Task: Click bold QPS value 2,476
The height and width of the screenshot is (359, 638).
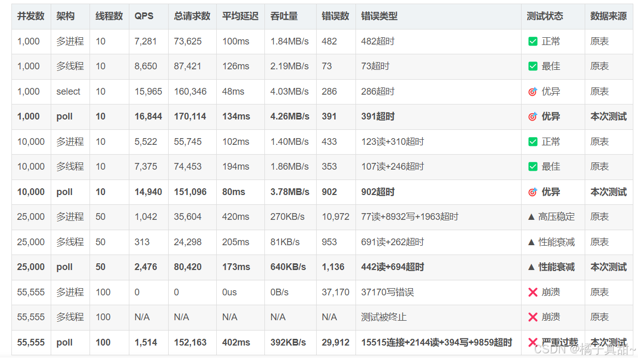Action: click(145, 267)
